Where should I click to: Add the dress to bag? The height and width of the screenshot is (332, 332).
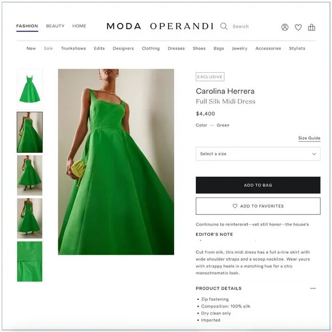coord(258,185)
